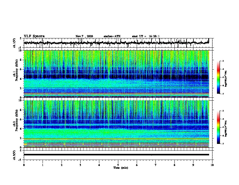Click the ch.3 black voltage trace bar
The image size is (239, 185).
click(116, 155)
